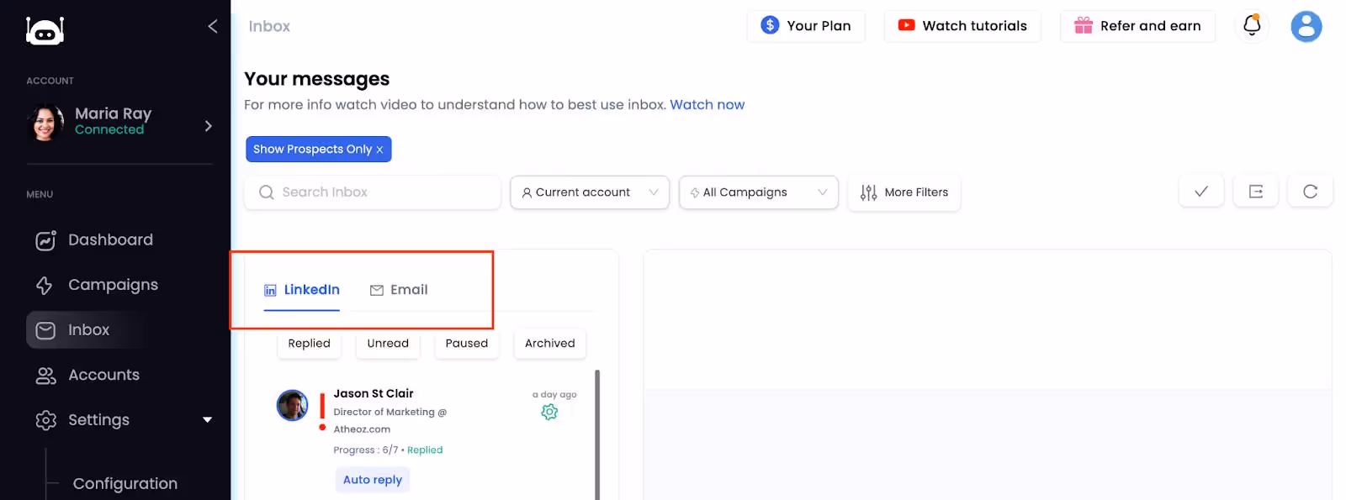Click the export inbox icon
The height and width of the screenshot is (500, 1346).
pyautogui.click(x=1256, y=192)
